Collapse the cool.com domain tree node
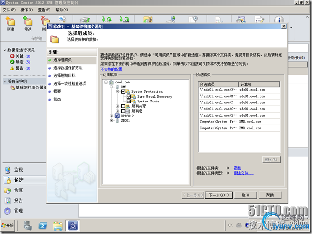This screenshot has width=312, height=234. (106, 82)
